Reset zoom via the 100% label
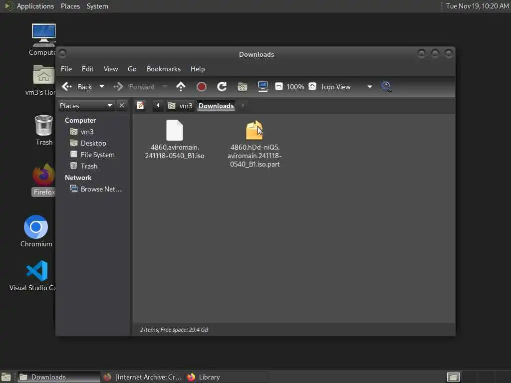The width and height of the screenshot is (511, 383). pos(295,87)
